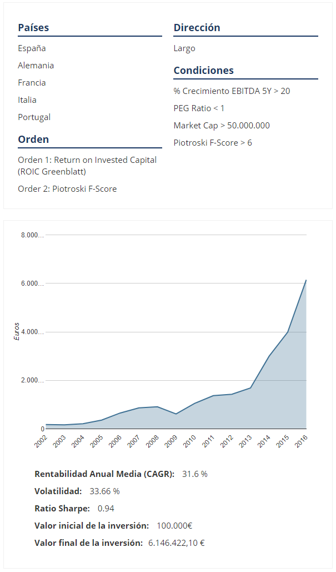Viewport: 336px width, 572px height.
Task: Click the 2009 dip on the chart
Action: pos(176,414)
